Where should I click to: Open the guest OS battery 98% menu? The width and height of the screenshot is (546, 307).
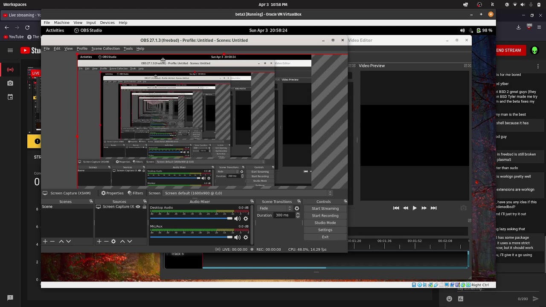[484, 31]
